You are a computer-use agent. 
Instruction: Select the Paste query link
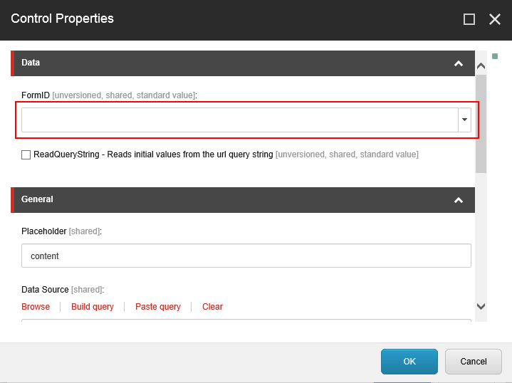point(158,307)
